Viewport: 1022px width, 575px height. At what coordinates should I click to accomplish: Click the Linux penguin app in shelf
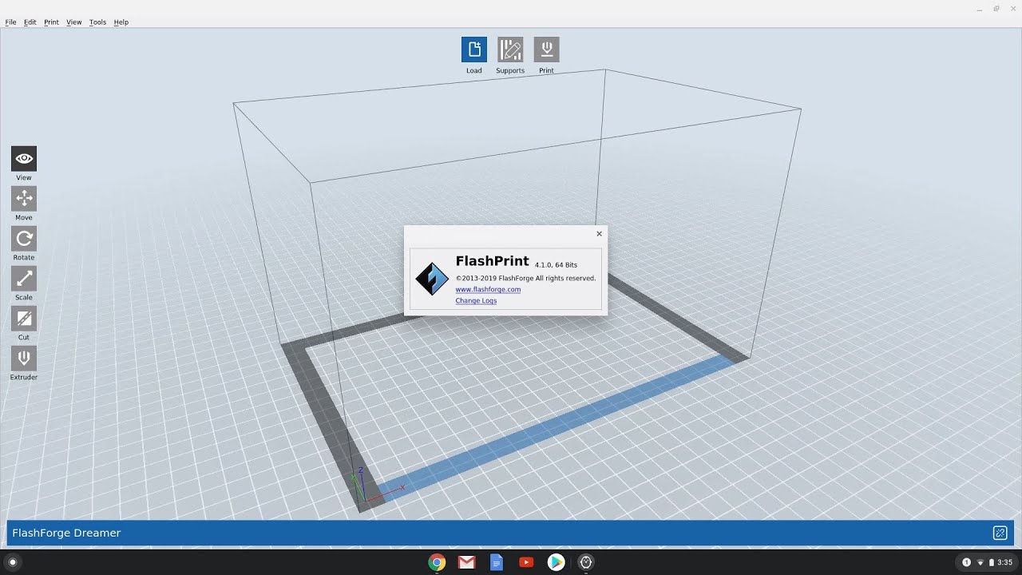click(x=586, y=562)
